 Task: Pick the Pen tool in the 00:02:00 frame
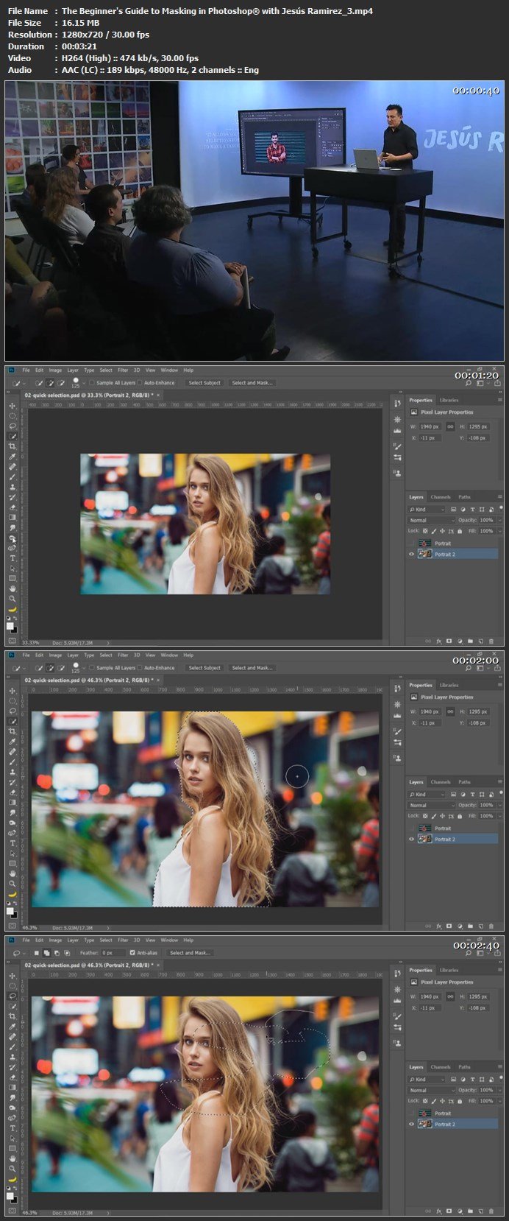[12, 833]
